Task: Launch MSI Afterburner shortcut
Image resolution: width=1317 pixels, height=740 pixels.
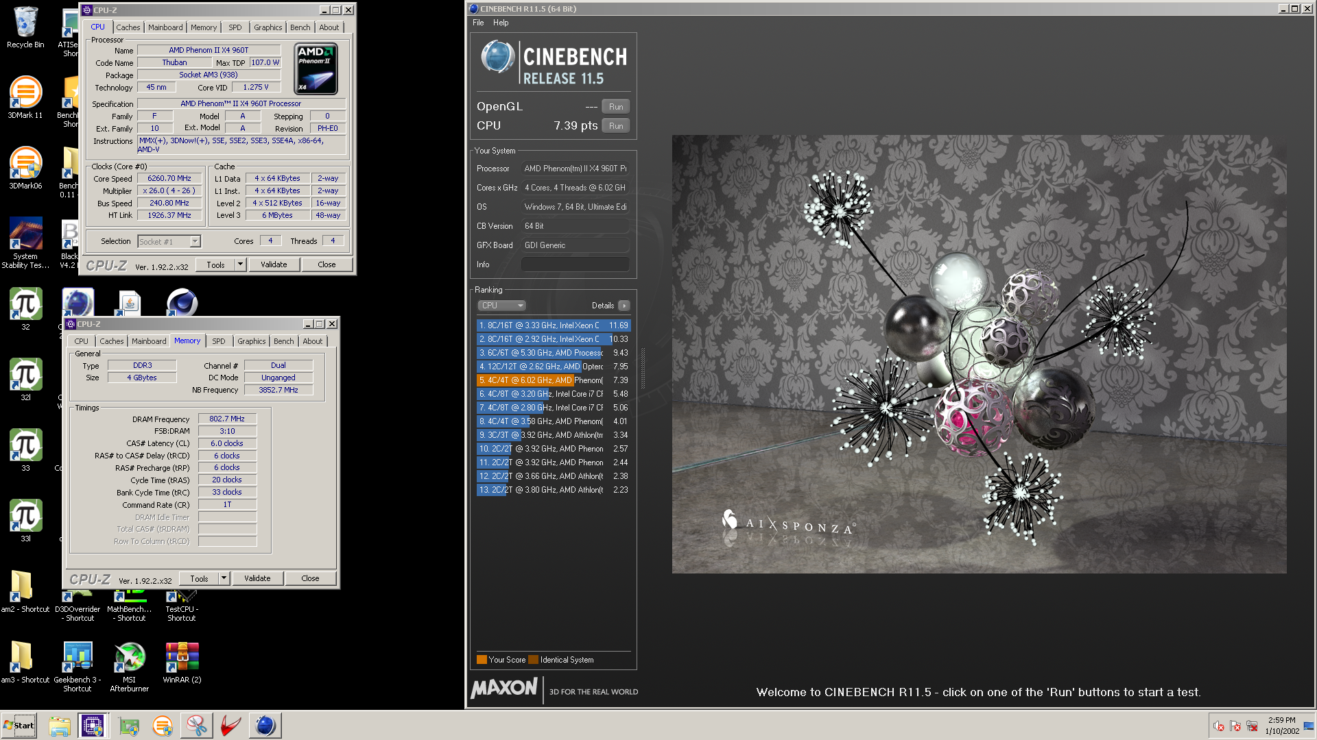Action: [130, 667]
